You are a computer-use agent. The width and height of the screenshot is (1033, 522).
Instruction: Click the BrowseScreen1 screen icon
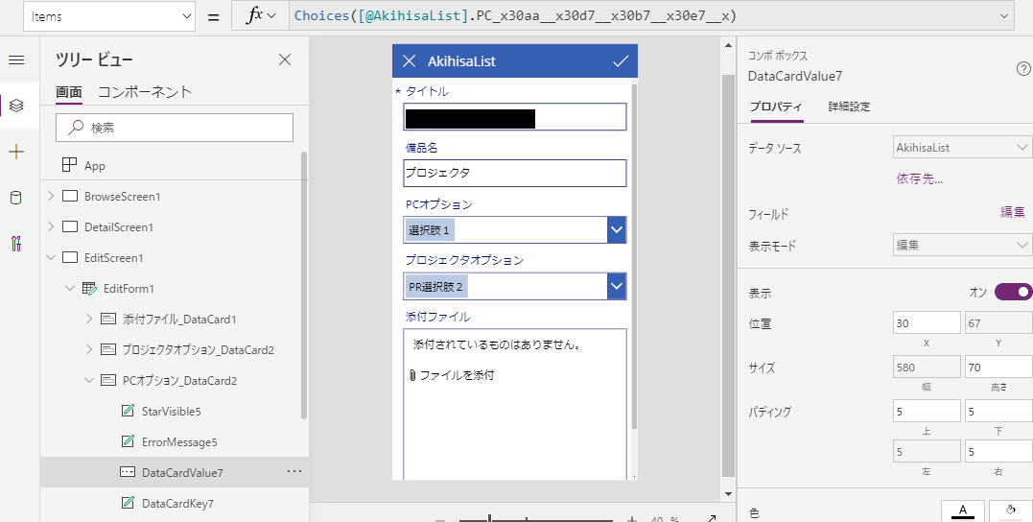70,196
